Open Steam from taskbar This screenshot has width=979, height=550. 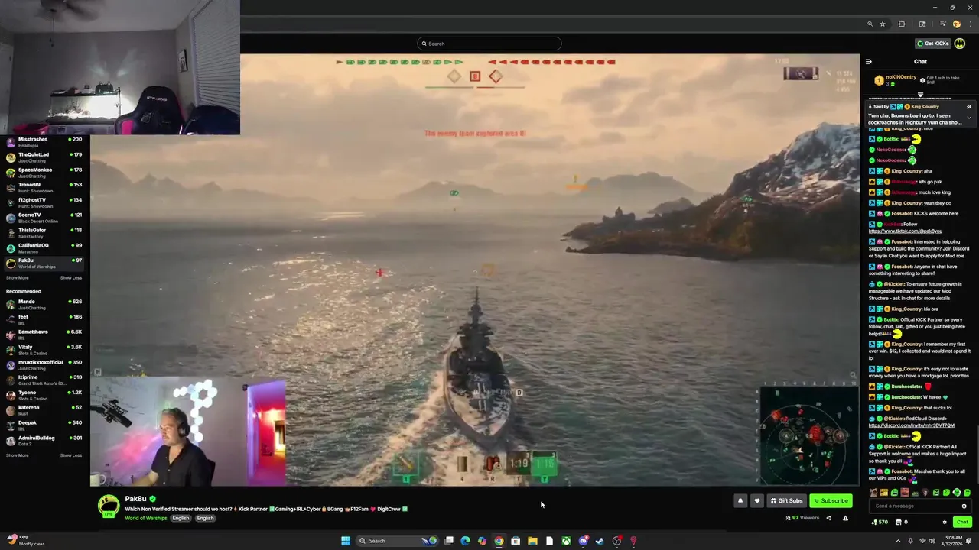[600, 541]
